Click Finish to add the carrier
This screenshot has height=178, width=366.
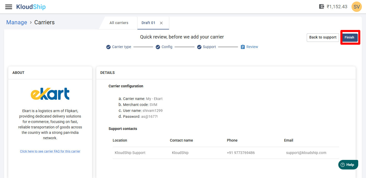coord(349,37)
